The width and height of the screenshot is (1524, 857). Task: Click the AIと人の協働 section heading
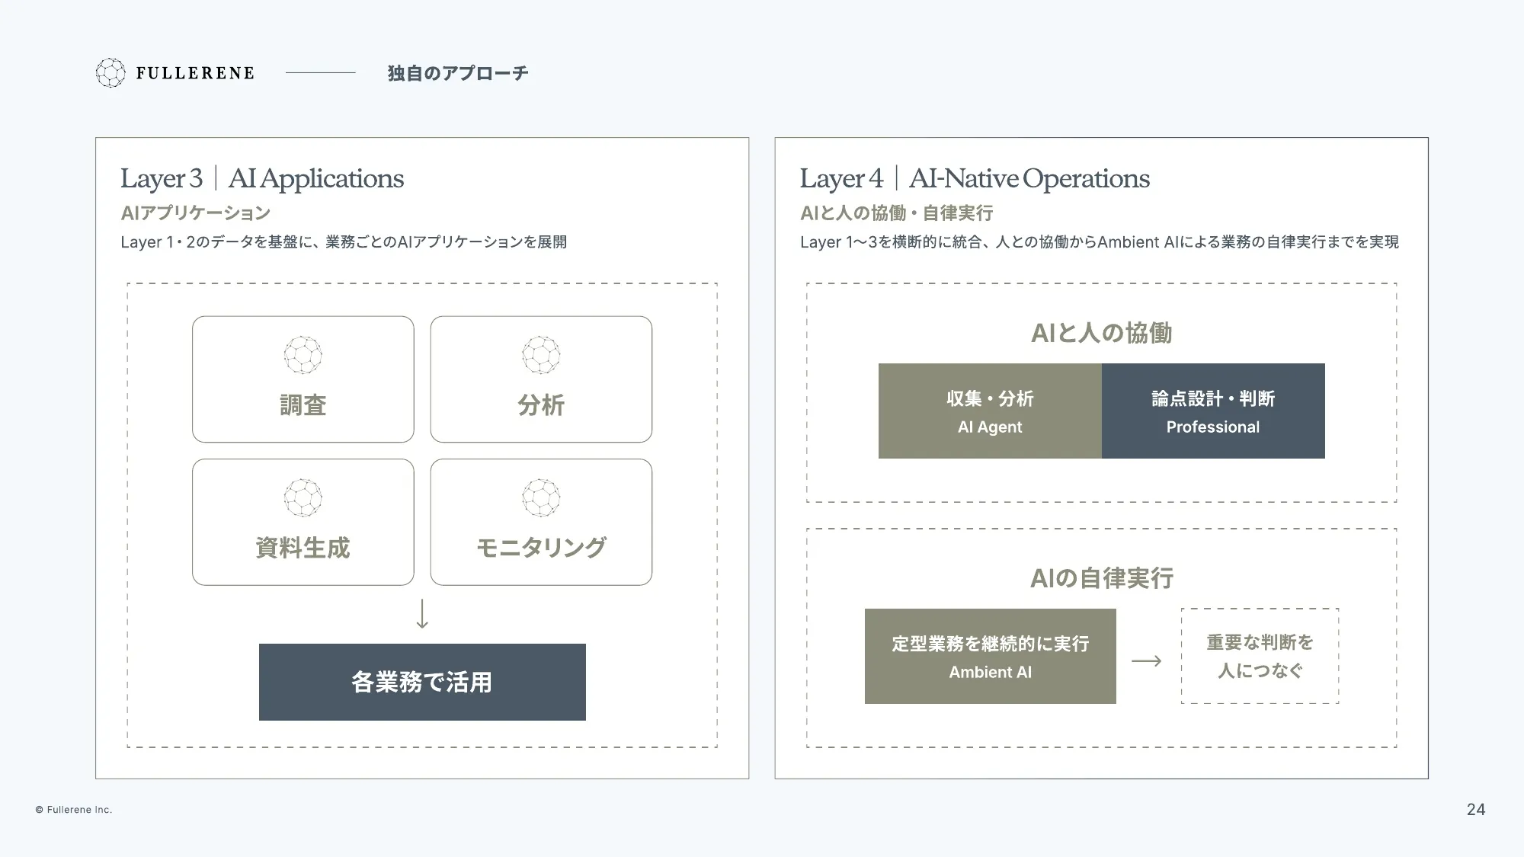[1102, 333]
